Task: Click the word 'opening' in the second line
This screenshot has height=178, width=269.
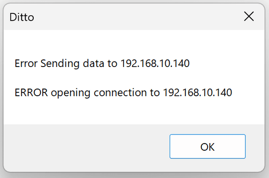Action: [71, 93]
